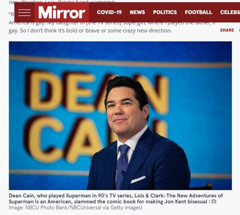Go to the FOOTBALL section
This screenshot has width=240, height=215.
tap(198, 12)
